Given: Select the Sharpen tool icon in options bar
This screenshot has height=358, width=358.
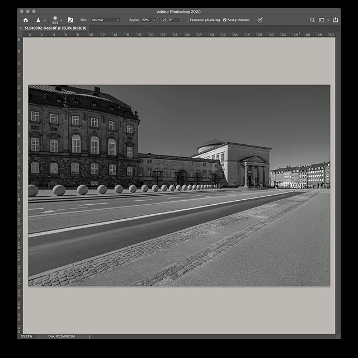Looking at the screenshot, I should [38, 20].
